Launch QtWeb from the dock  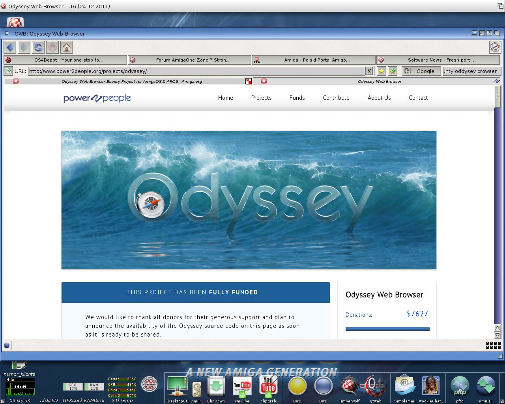(375, 389)
